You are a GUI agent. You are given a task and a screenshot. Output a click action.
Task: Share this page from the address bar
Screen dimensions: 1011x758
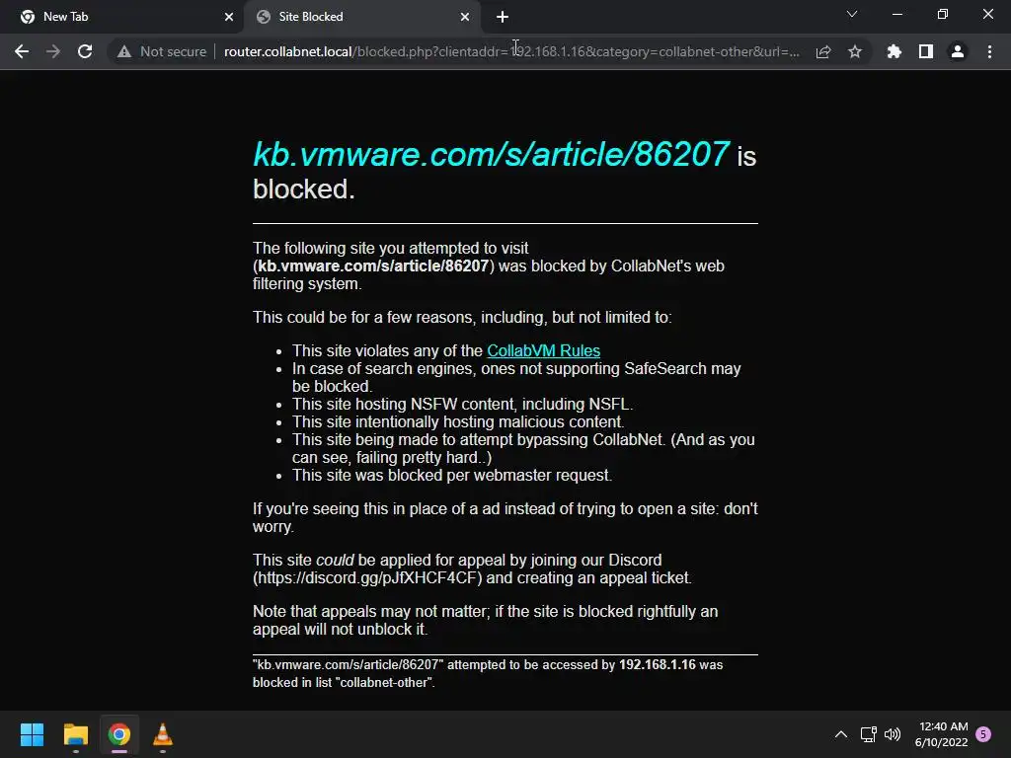point(823,51)
